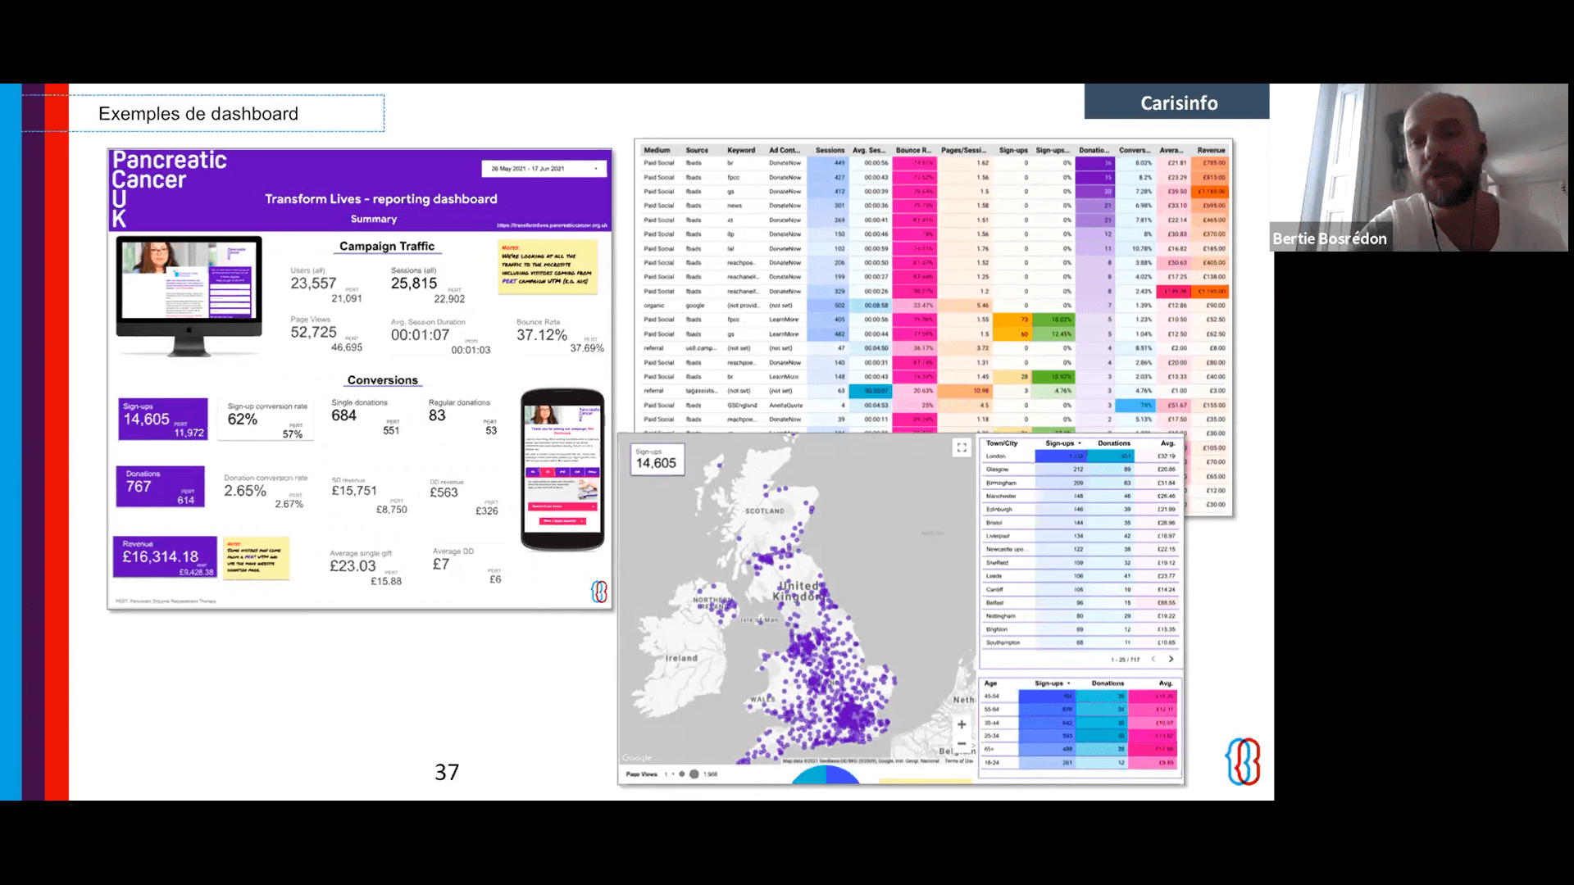
Task: Click Regular donations 83 value
Action: [437, 415]
